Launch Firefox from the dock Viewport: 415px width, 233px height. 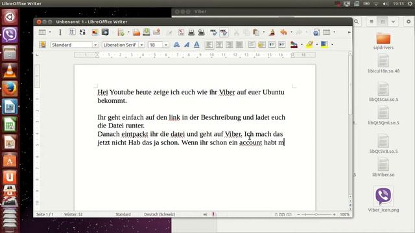click(10, 89)
